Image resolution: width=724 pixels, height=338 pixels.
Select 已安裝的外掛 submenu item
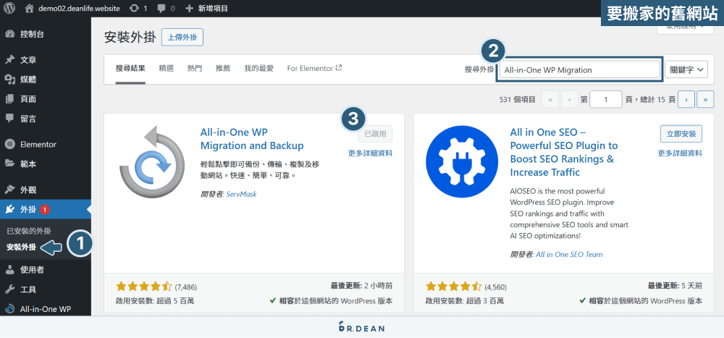click(29, 231)
